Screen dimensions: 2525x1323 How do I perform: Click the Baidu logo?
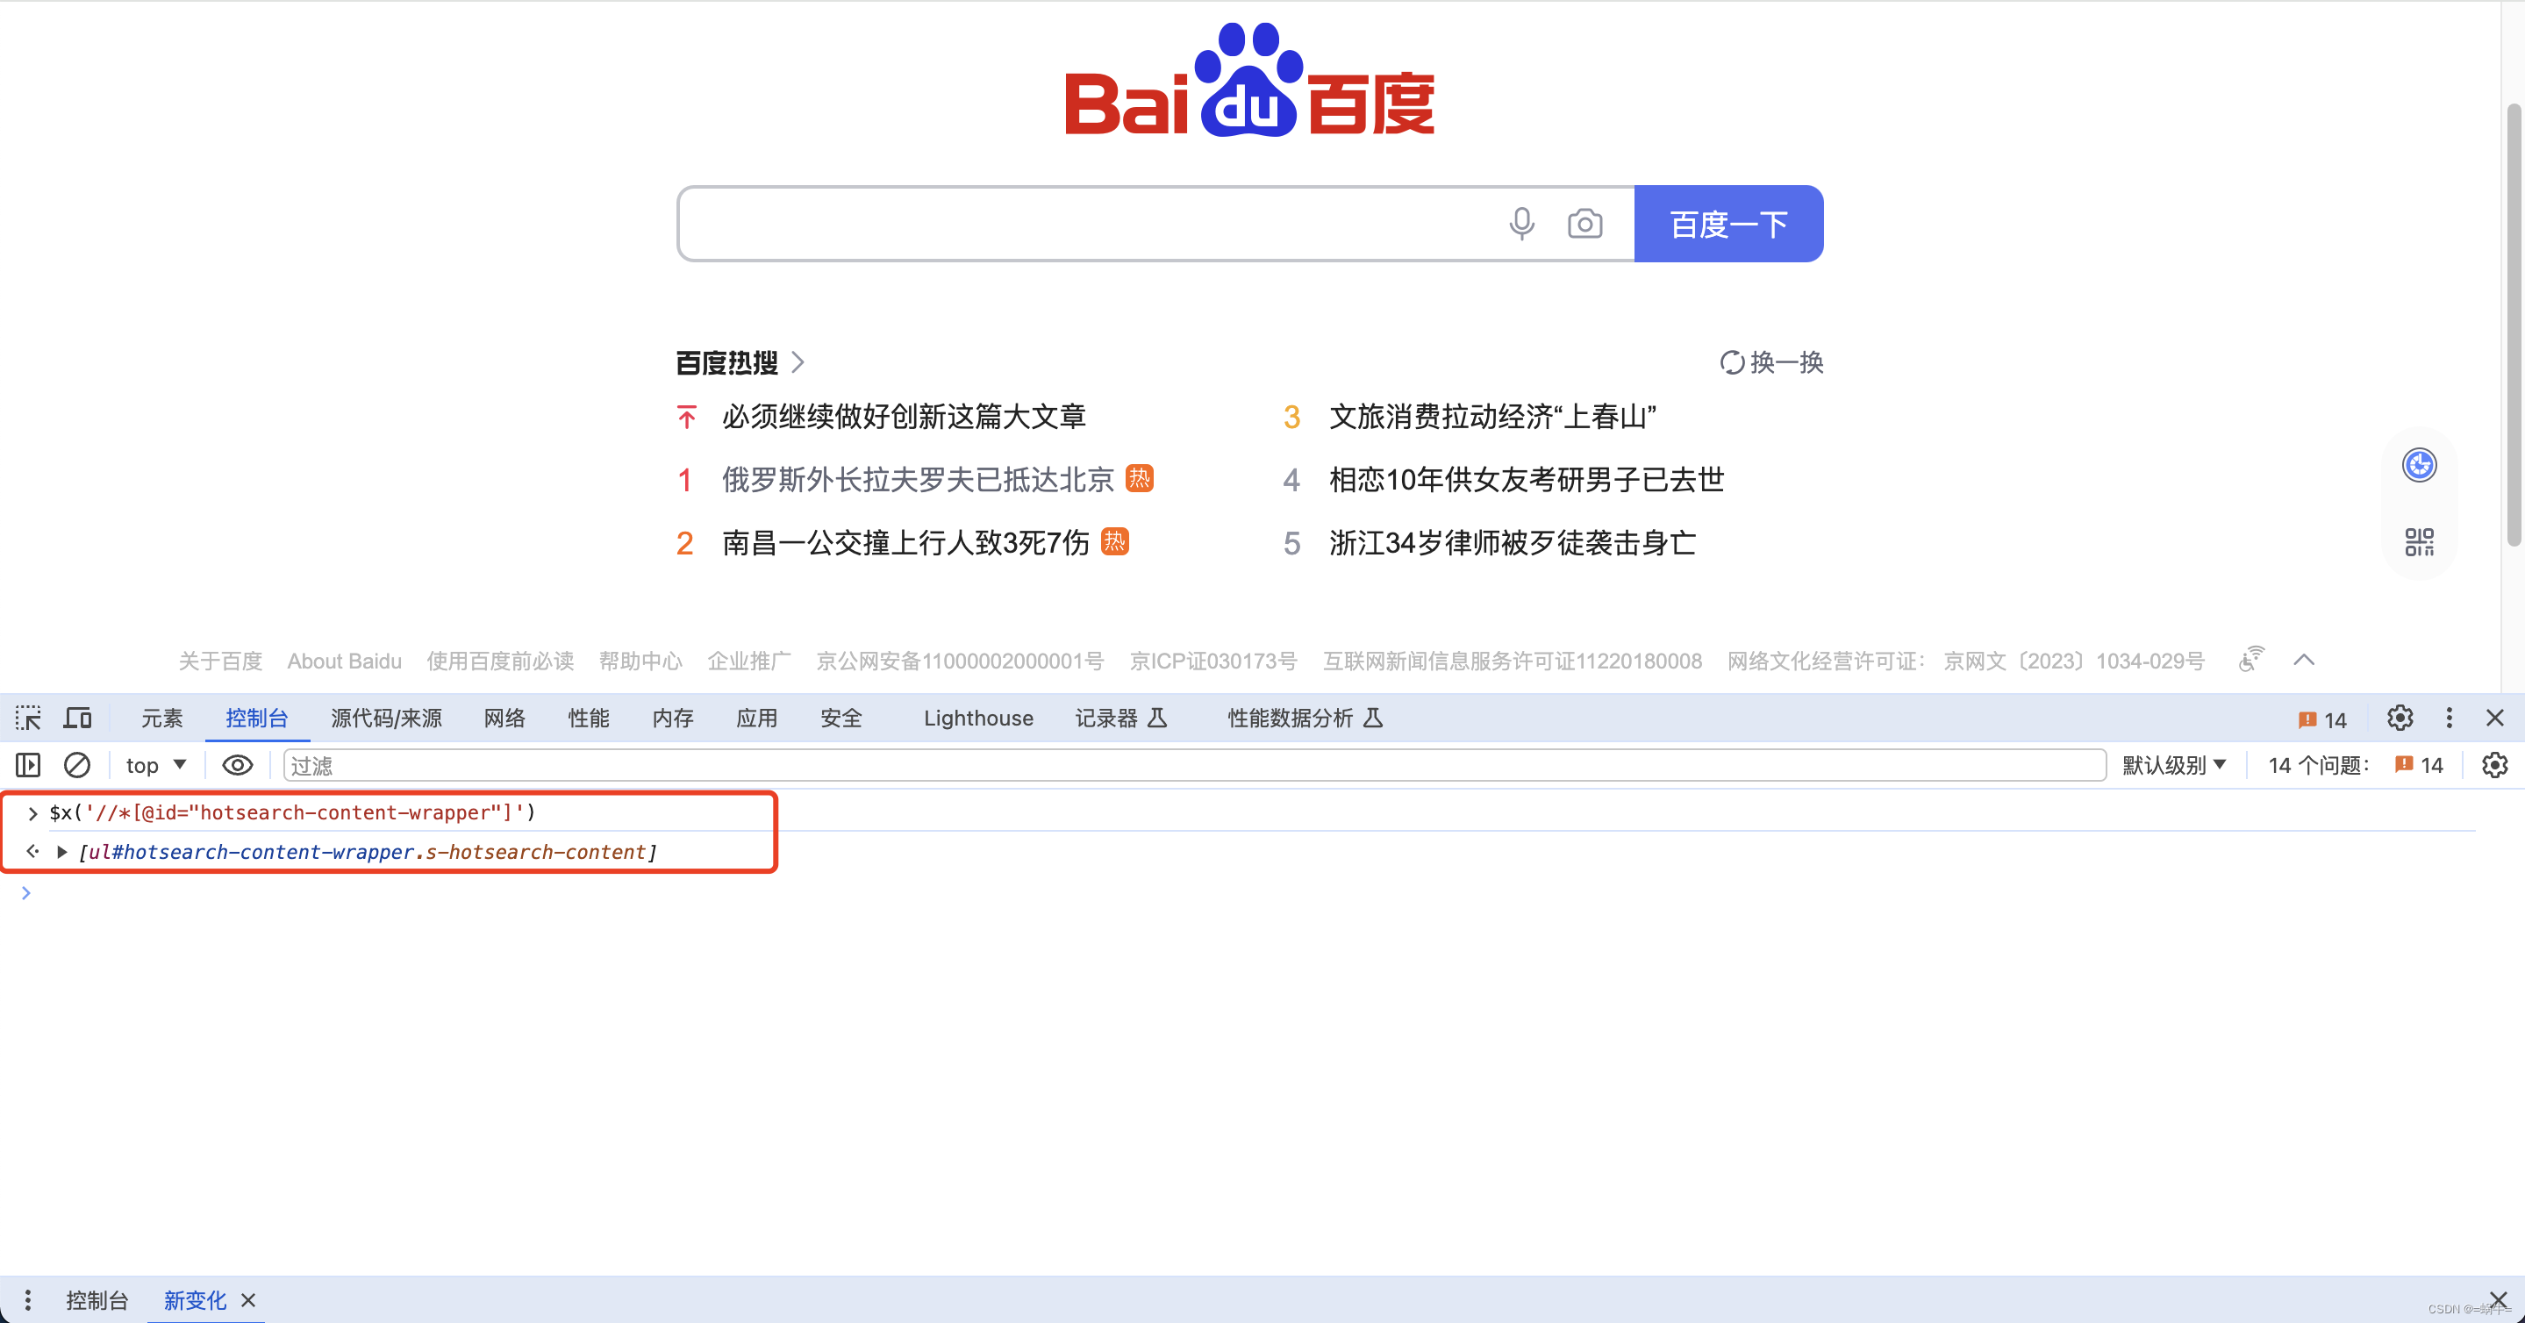[x=1249, y=81]
